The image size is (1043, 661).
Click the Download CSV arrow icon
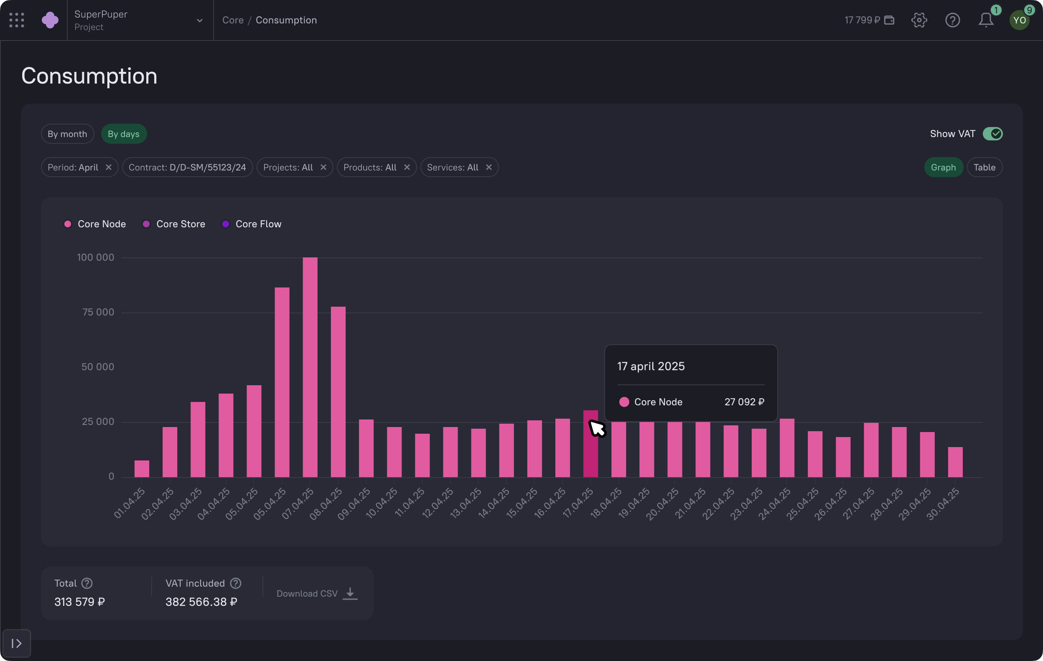pos(350,593)
